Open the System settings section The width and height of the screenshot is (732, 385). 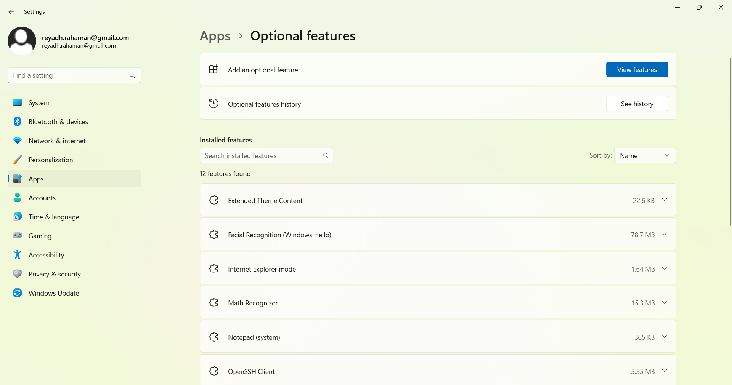[39, 103]
